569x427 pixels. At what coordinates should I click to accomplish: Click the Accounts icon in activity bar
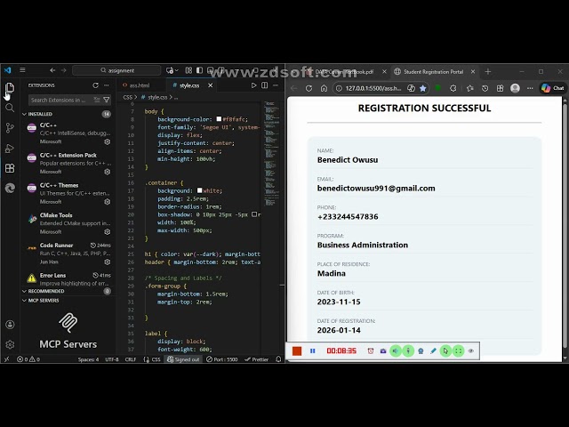click(10, 325)
